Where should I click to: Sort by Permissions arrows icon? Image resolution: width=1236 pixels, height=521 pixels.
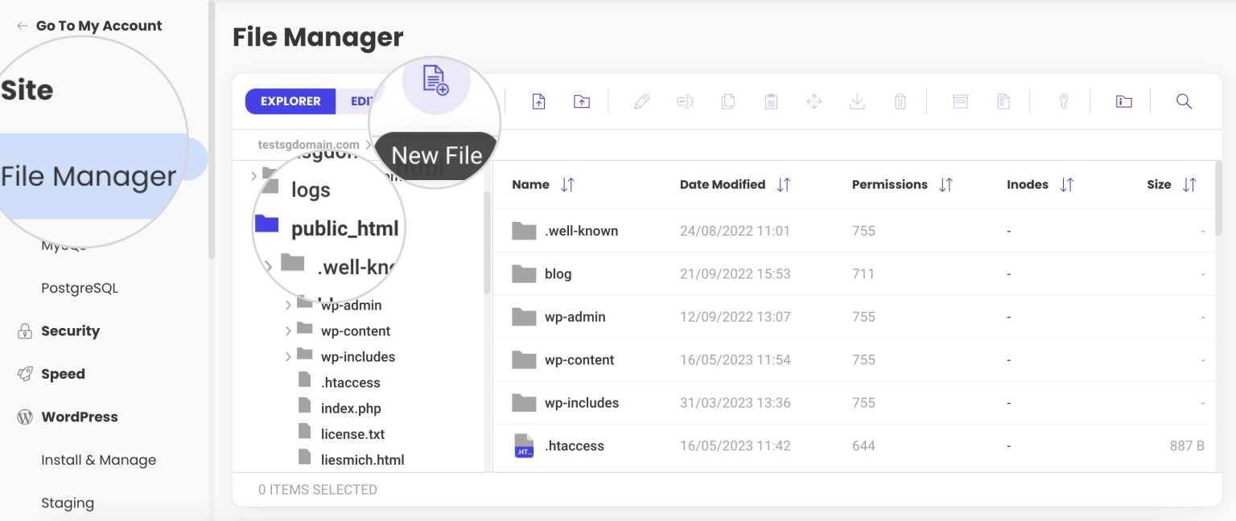pyautogui.click(x=946, y=185)
